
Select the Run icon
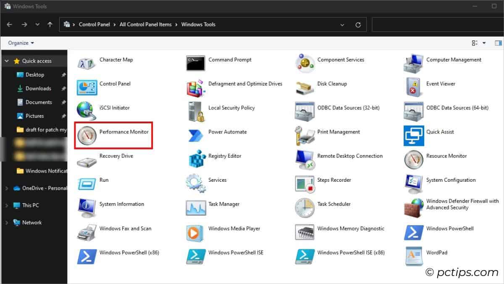click(87, 184)
